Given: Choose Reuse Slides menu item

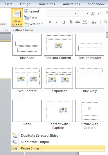Looking at the screenshot, I should (x=58, y=148).
